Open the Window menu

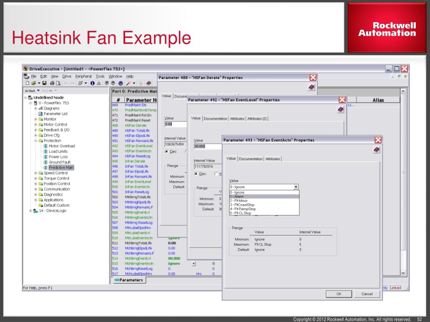115,76
